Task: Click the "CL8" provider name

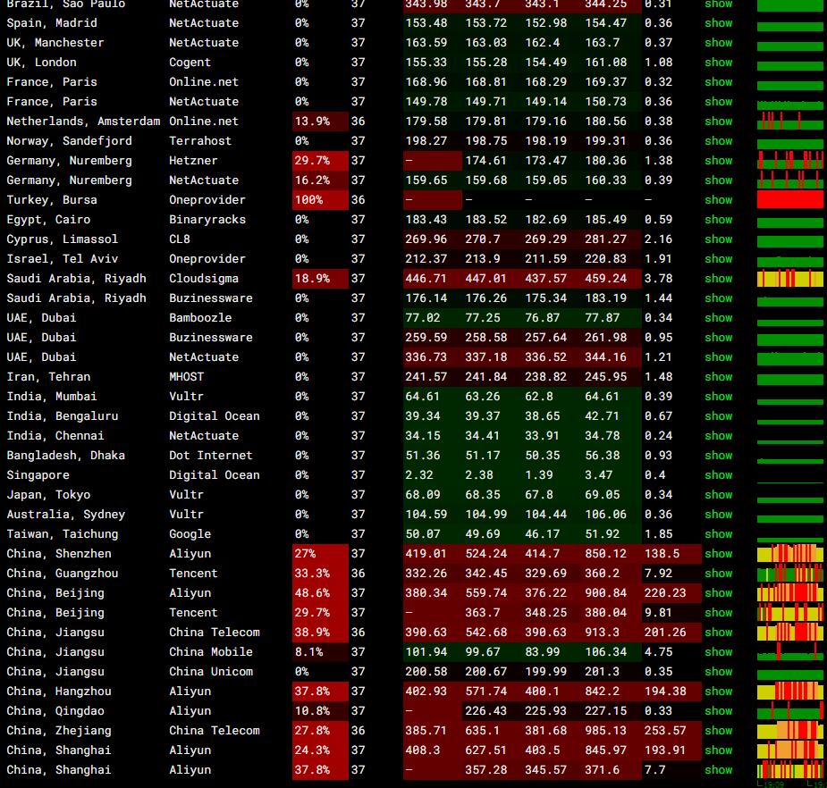Action: [180, 239]
